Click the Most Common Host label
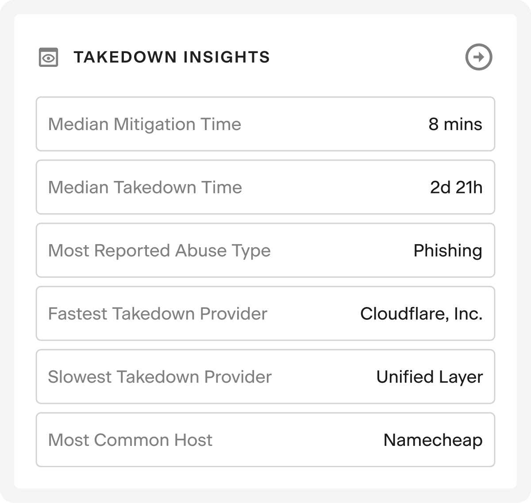The height and width of the screenshot is (503, 531). coord(130,440)
